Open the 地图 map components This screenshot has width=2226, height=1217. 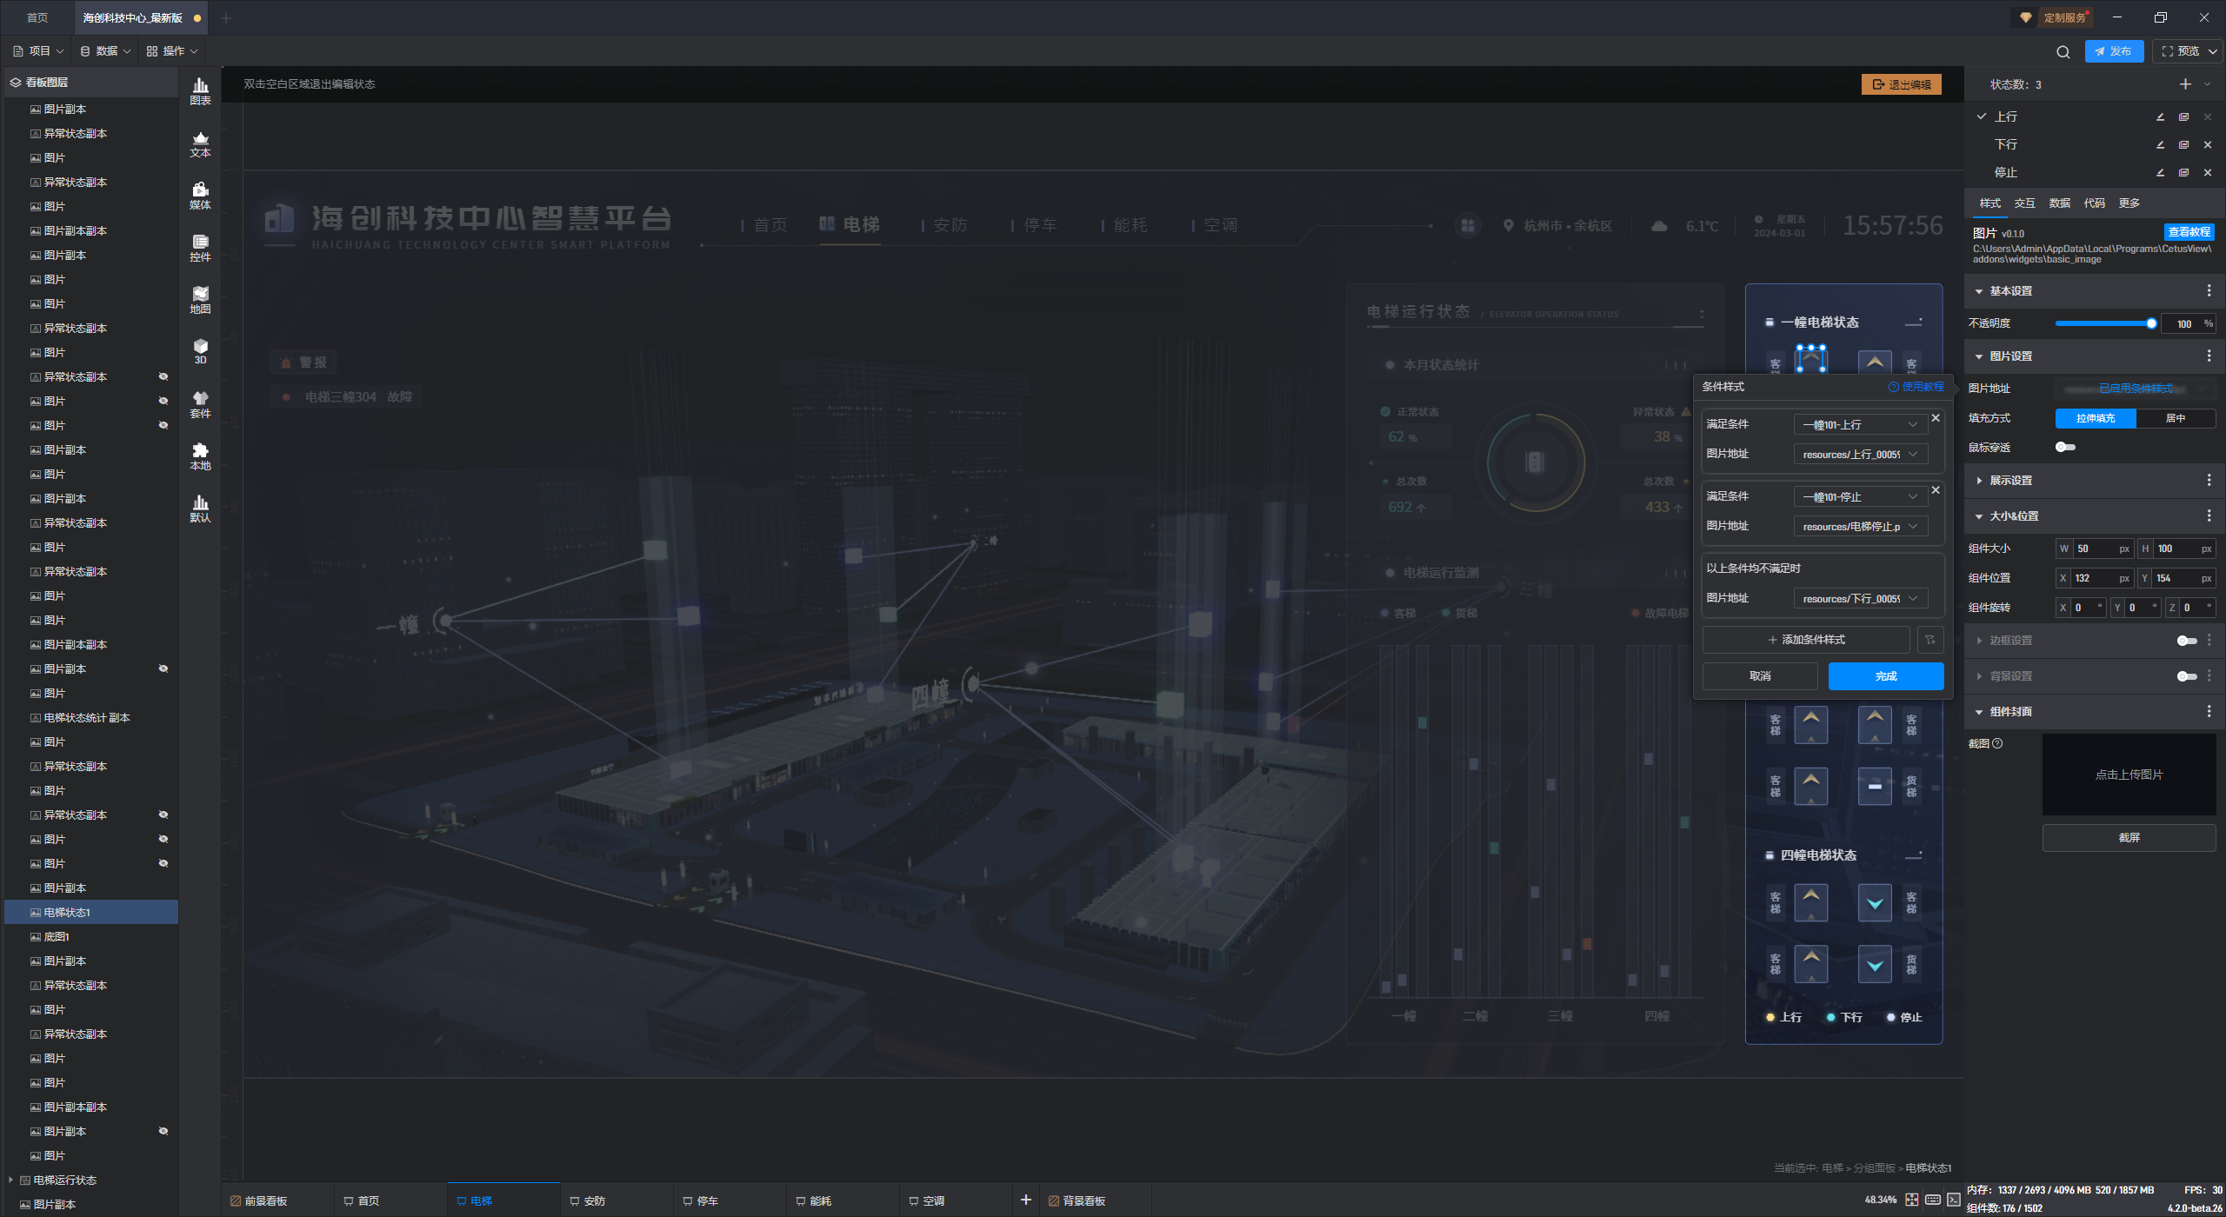(x=200, y=299)
